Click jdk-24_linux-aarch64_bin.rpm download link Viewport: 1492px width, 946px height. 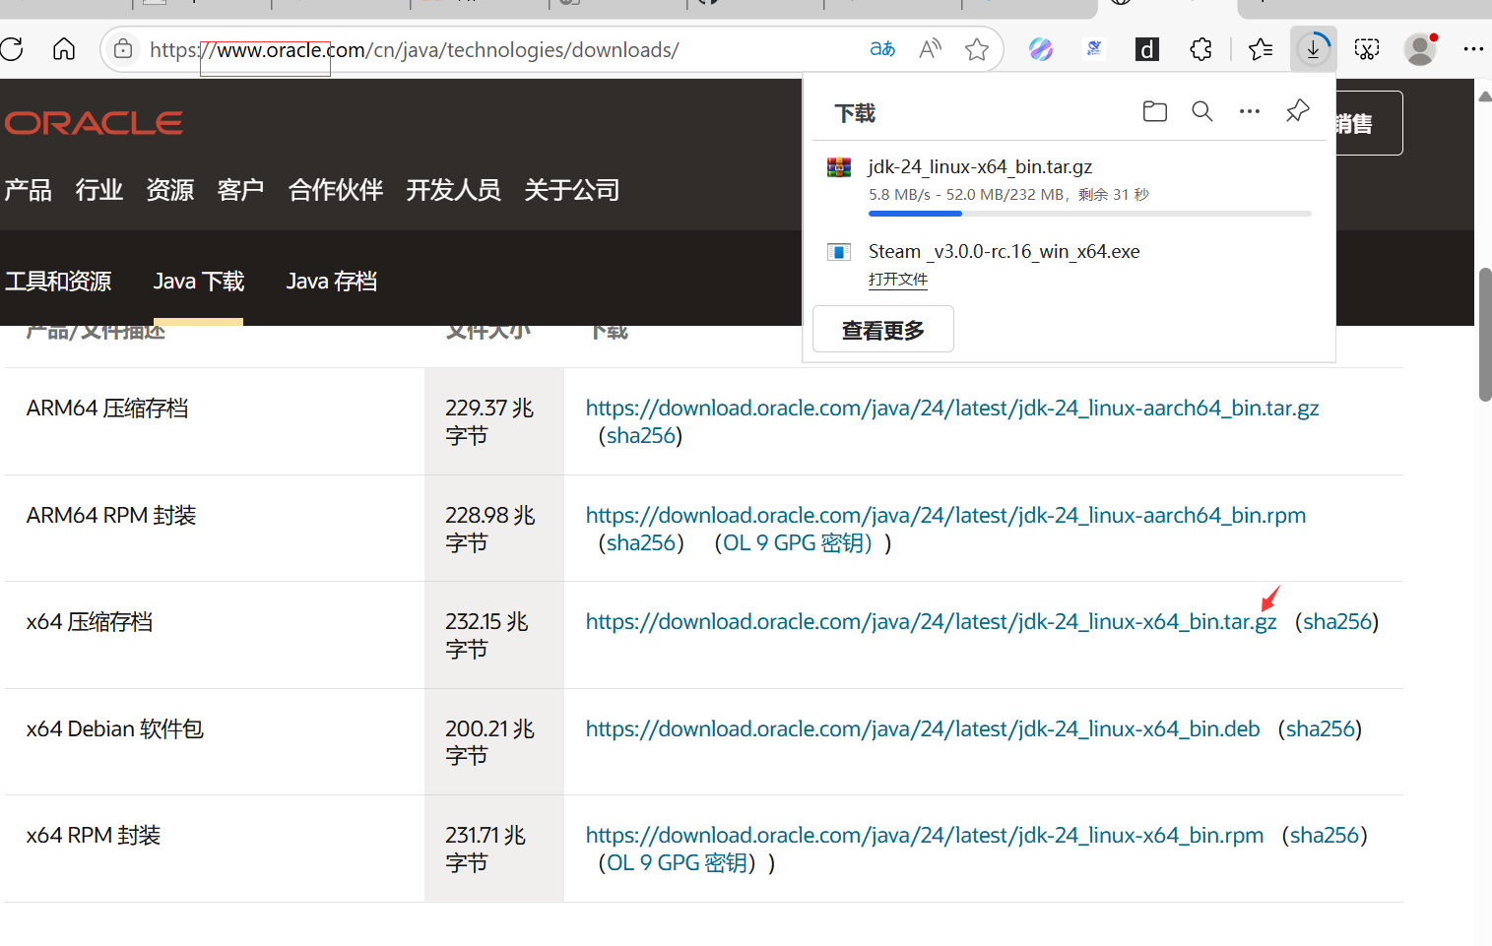point(945,516)
